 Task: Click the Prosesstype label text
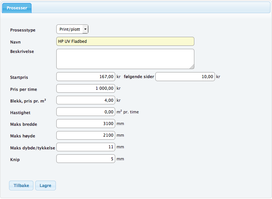(23, 30)
